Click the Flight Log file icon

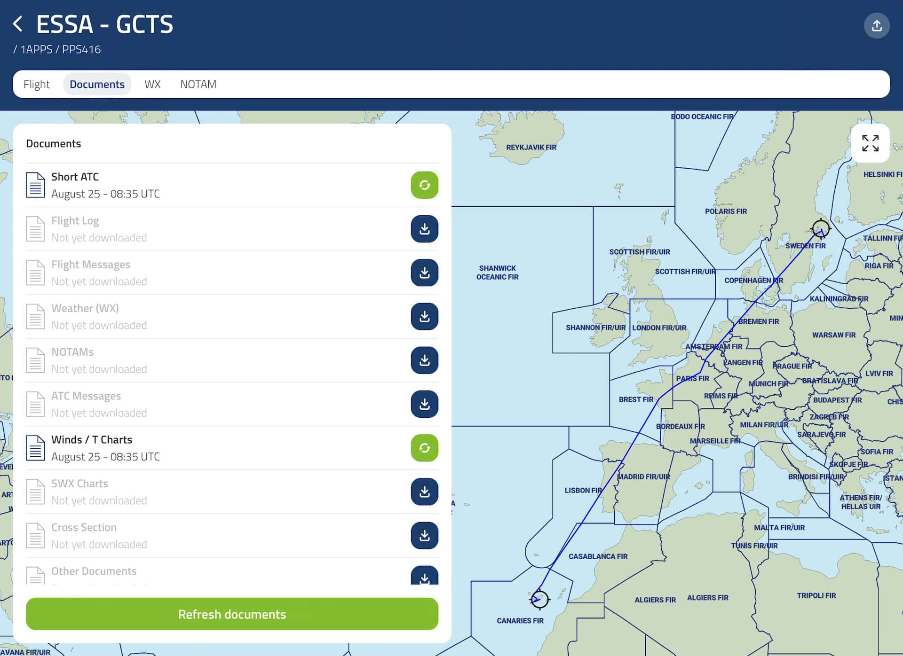[35, 229]
